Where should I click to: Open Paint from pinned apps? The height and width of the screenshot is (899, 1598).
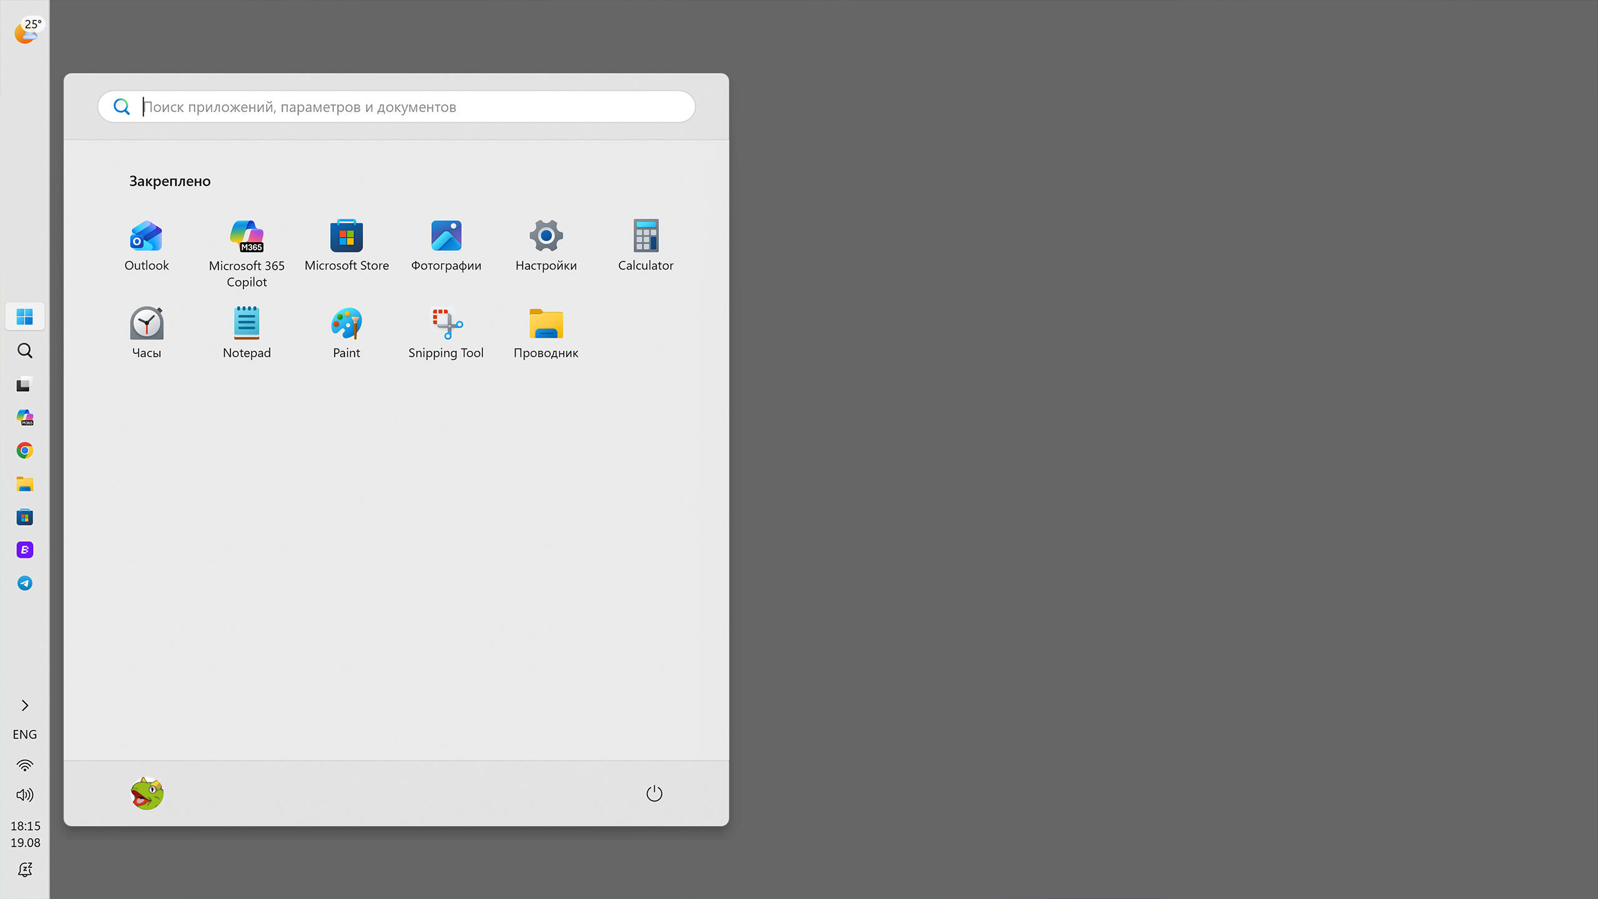(346, 333)
